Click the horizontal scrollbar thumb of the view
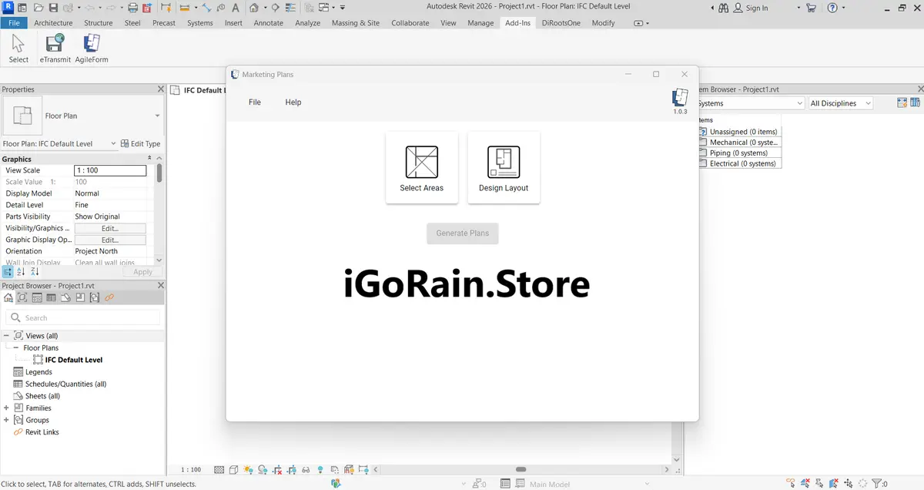Screen dimensions: 924x490 [x=521, y=469]
